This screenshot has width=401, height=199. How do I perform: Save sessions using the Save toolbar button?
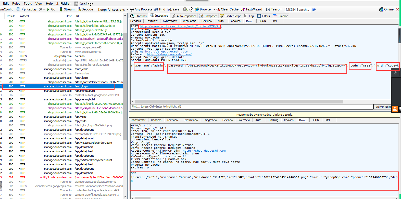[173, 9]
